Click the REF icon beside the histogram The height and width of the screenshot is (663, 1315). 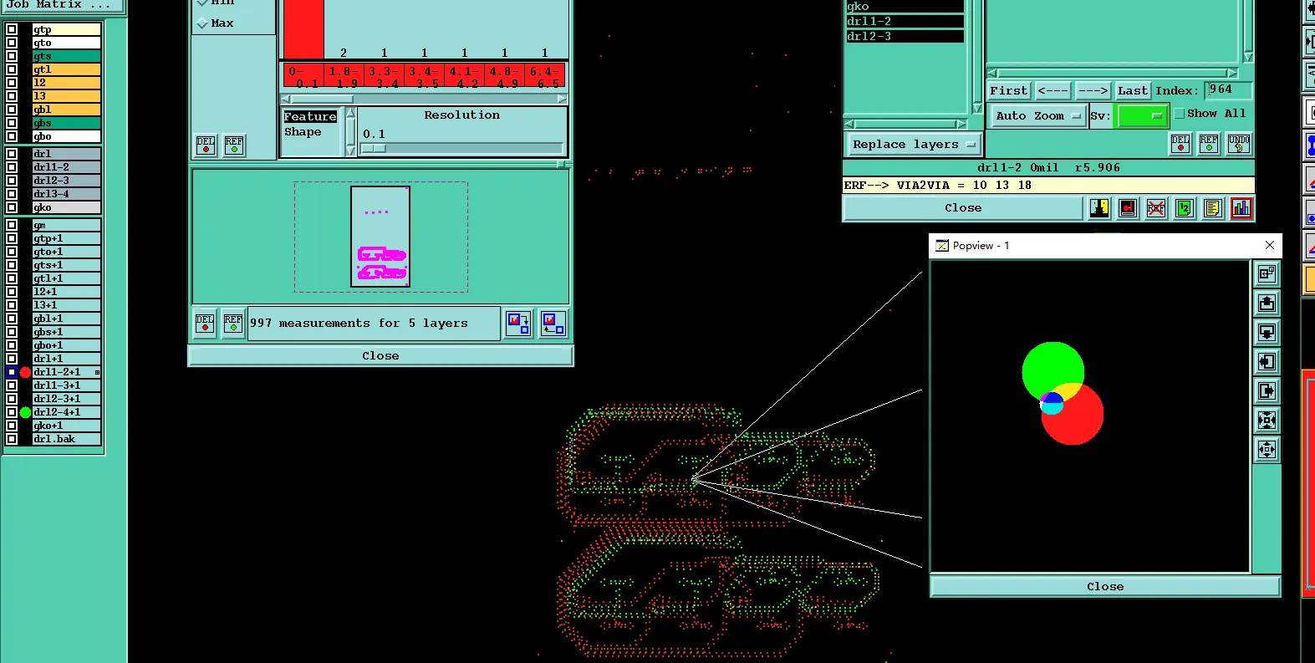click(x=234, y=145)
